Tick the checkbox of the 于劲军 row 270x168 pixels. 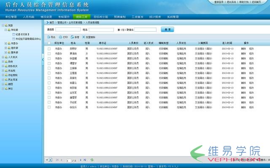pos(49,102)
